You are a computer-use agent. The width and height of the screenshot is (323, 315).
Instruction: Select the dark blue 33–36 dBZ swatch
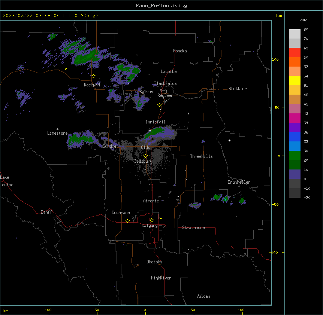[x=295, y=137]
